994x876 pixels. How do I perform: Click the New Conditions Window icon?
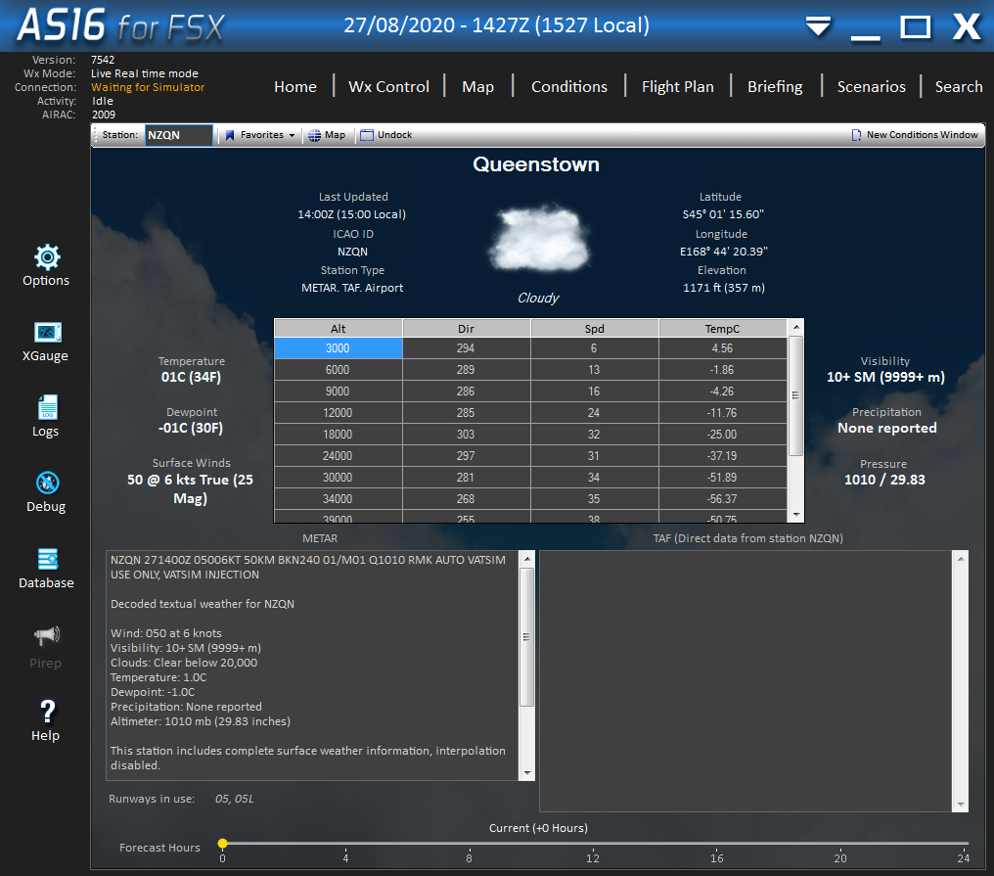point(856,135)
